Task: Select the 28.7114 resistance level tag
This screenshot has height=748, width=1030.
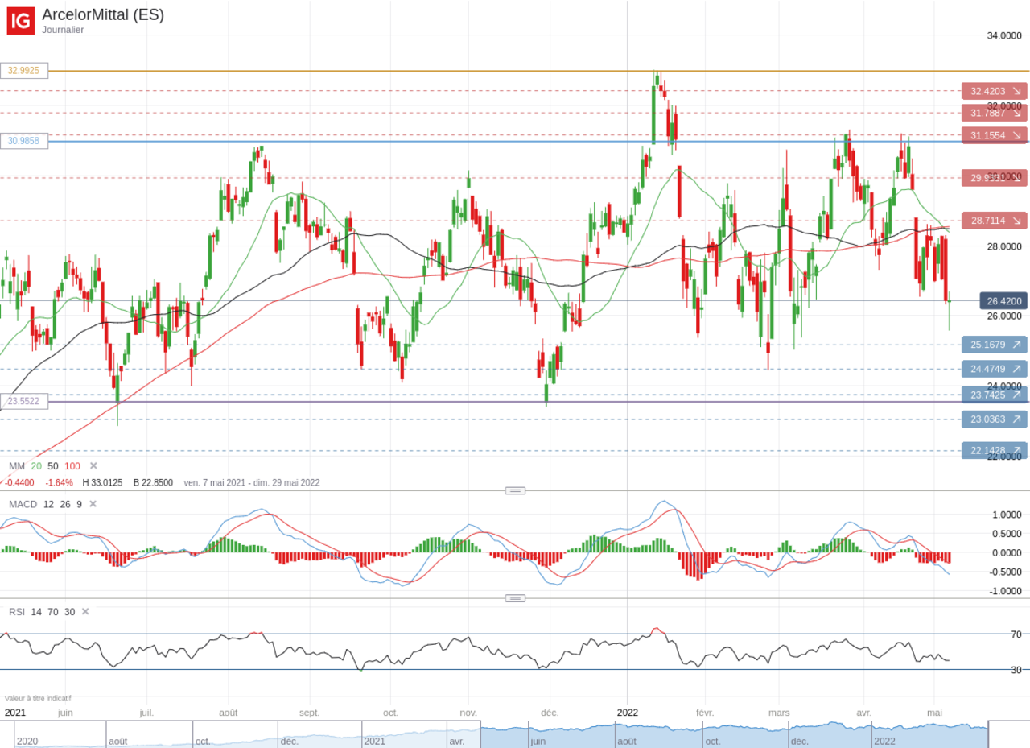Action: (994, 221)
